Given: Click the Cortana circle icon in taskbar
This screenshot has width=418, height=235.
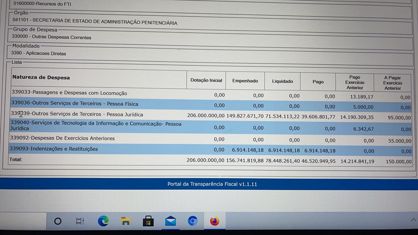Looking at the screenshot, I should 58,221.
